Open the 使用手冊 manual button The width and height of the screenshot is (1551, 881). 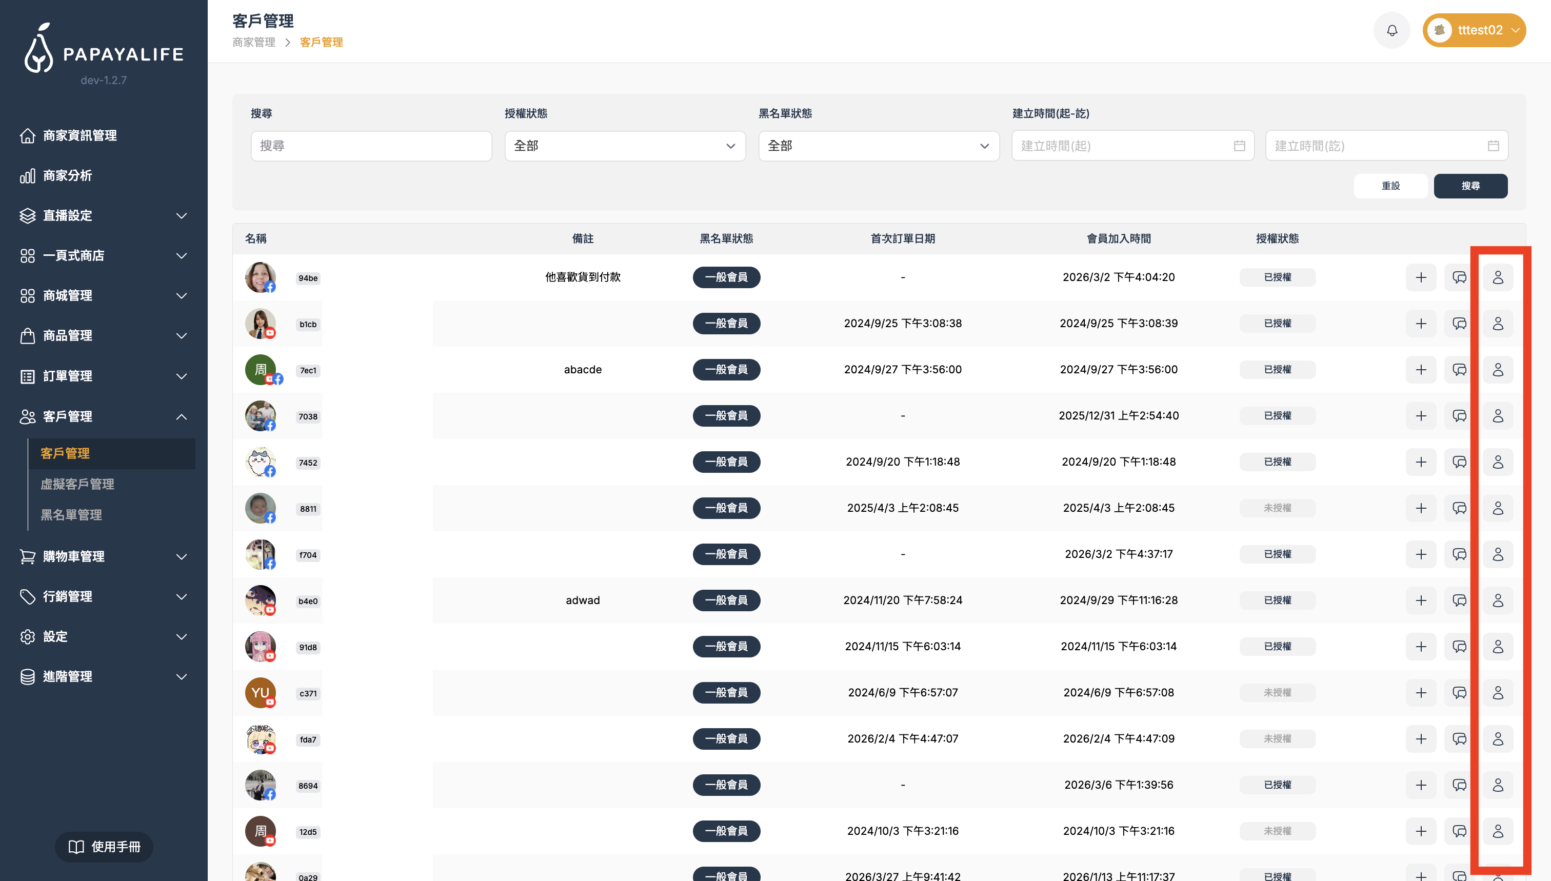104,847
